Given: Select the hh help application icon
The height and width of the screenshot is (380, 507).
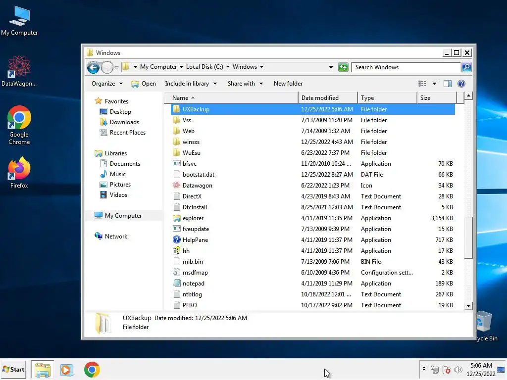Looking at the screenshot, I should [x=177, y=251].
